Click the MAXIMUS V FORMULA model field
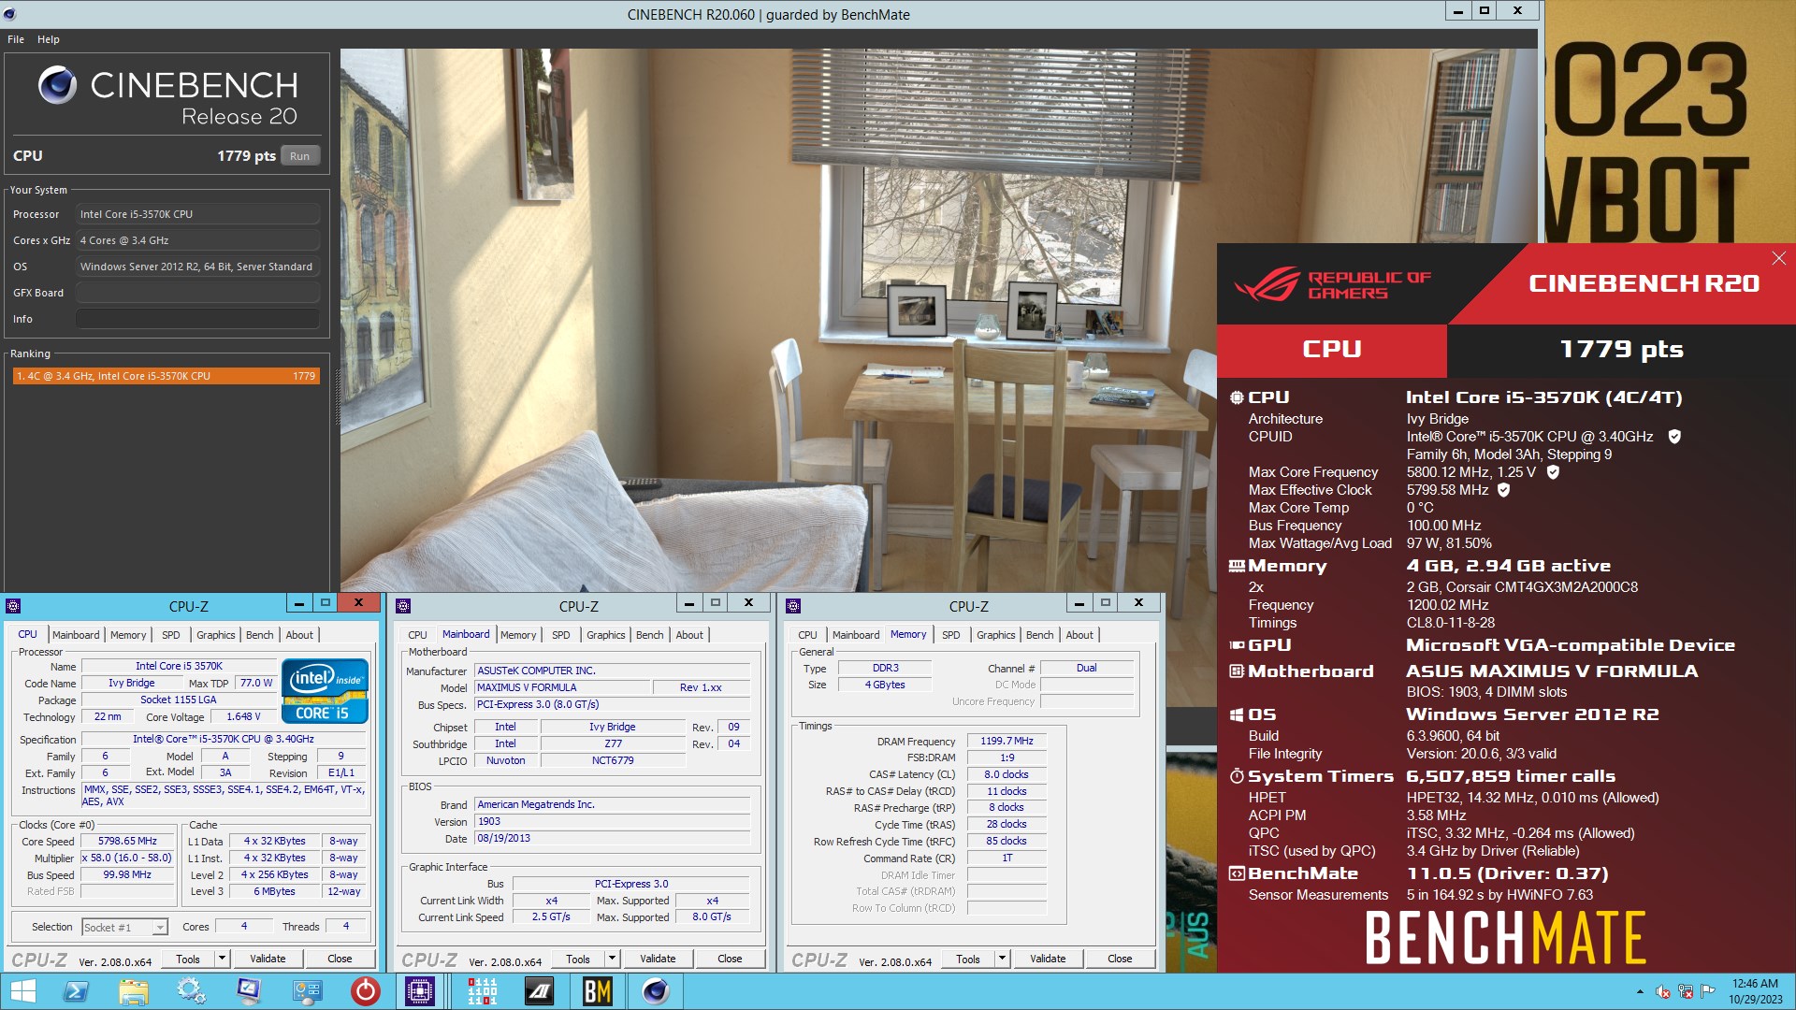The image size is (1796, 1010). (x=562, y=687)
